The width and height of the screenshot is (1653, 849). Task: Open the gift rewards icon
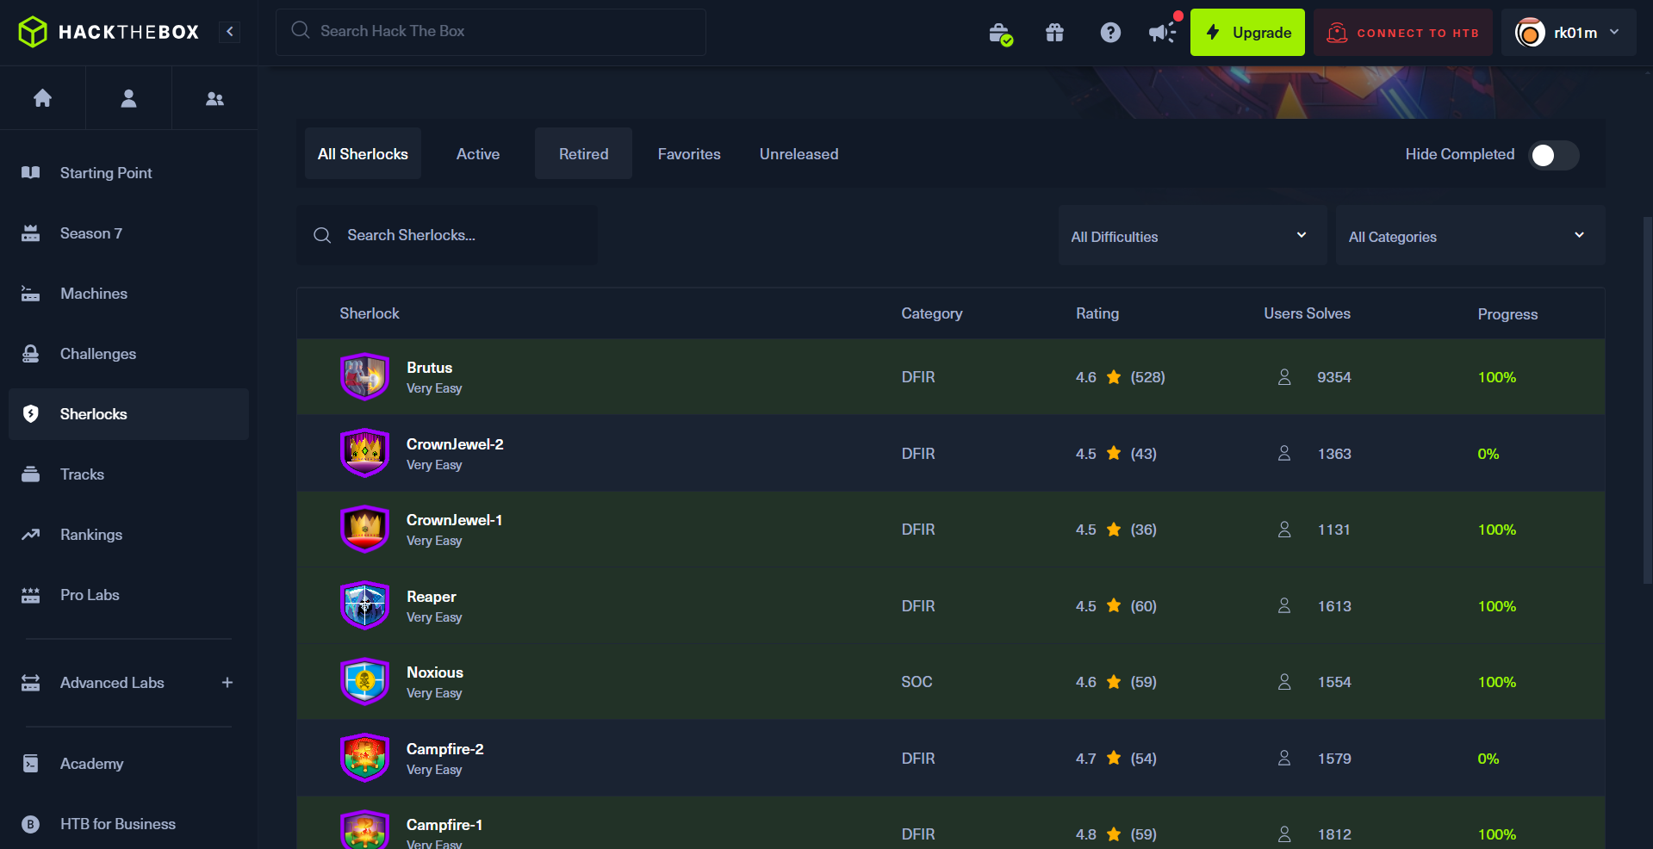tap(1054, 33)
